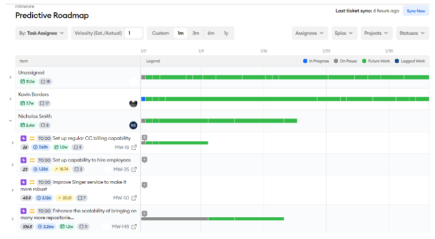Click gray paused segment on scalability bar

(x=175, y=219)
